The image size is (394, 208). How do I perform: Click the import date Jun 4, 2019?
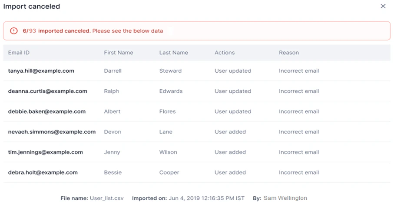coord(206,198)
